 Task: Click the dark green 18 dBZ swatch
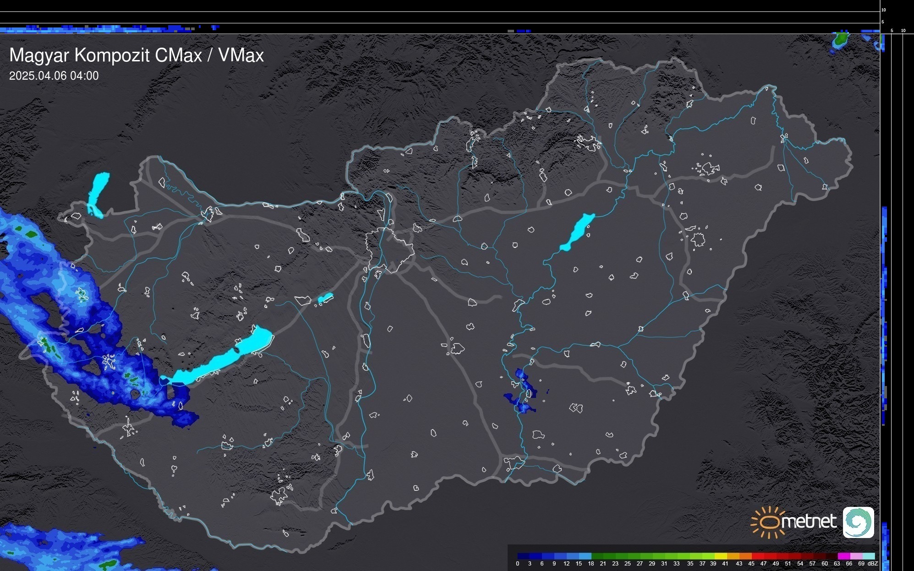point(597,556)
